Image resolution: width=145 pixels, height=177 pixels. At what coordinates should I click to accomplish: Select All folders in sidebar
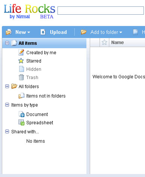[29, 87]
